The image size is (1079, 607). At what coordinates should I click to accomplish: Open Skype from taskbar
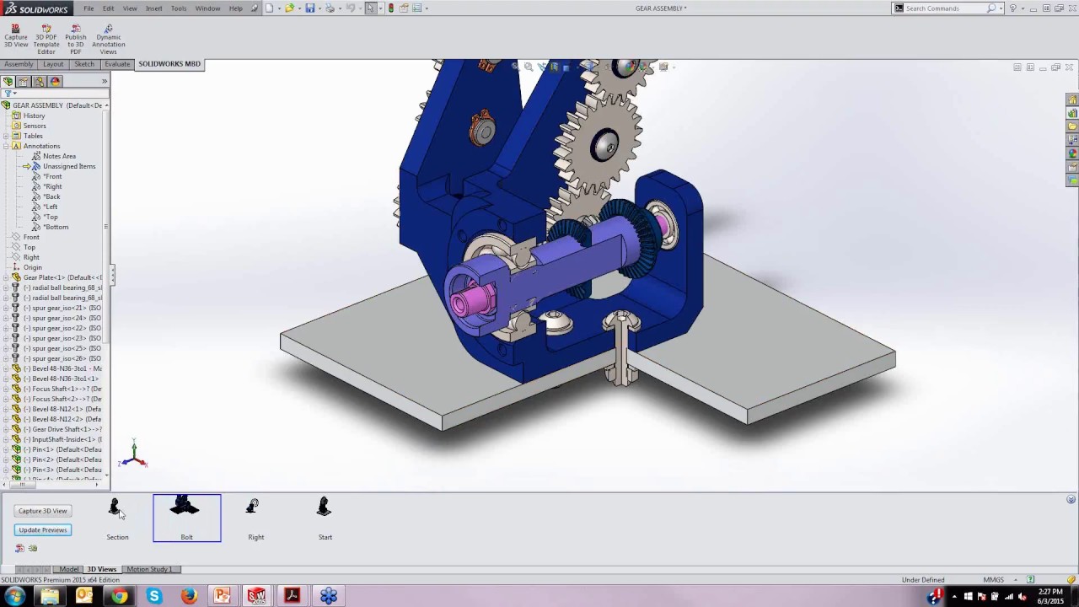(154, 596)
